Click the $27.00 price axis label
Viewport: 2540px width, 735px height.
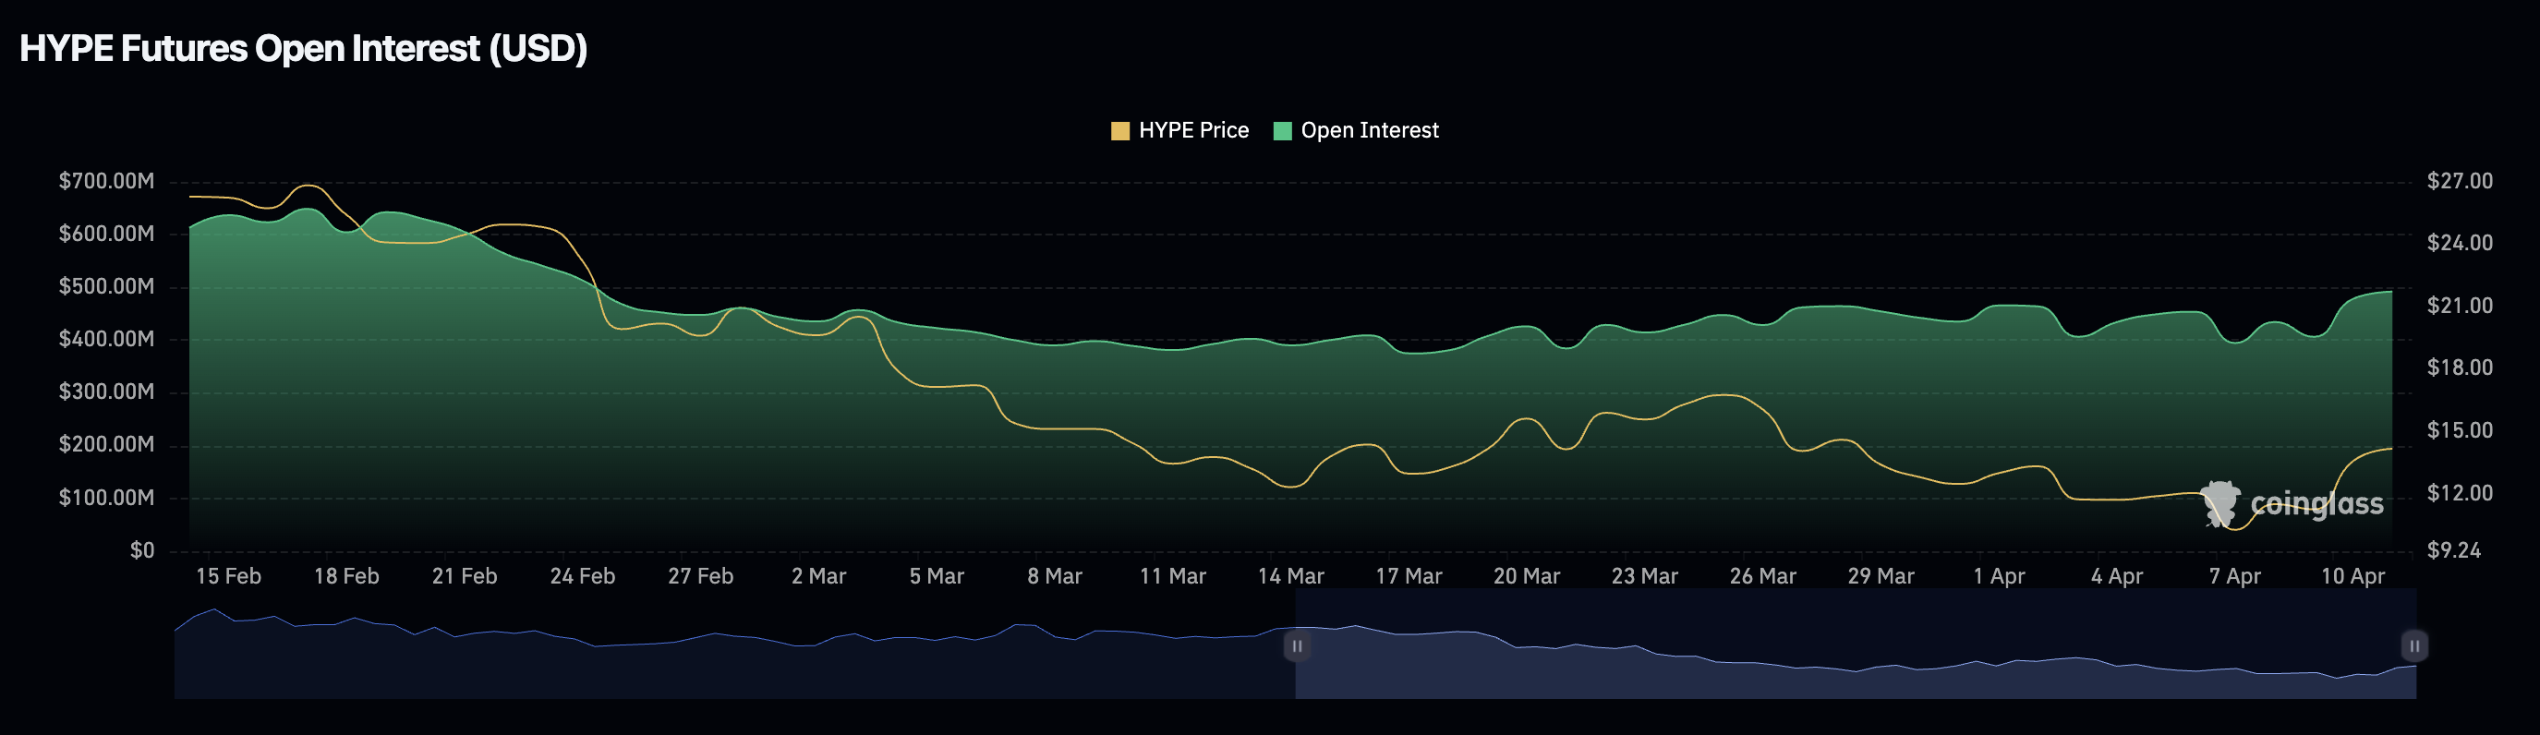[2458, 181]
